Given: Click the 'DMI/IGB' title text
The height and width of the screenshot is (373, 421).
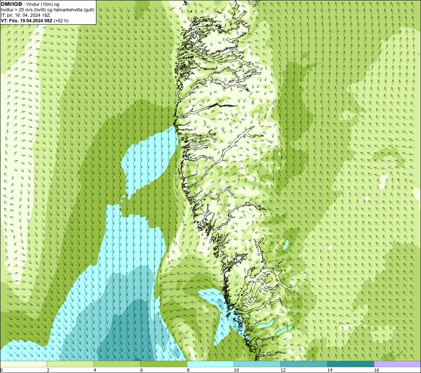Looking at the screenshot, I should (11, 4).
